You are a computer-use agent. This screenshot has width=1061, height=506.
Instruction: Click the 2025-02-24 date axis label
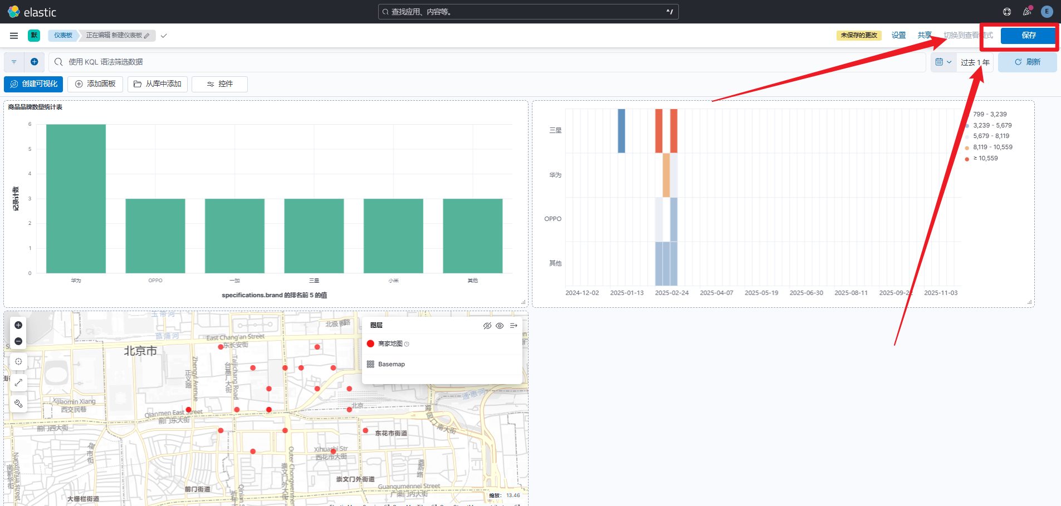point(672,293)
